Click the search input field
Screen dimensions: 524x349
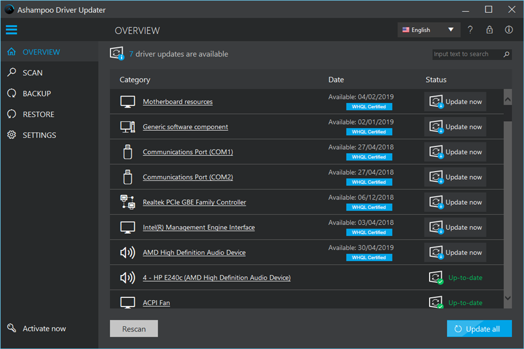[463, 54]
